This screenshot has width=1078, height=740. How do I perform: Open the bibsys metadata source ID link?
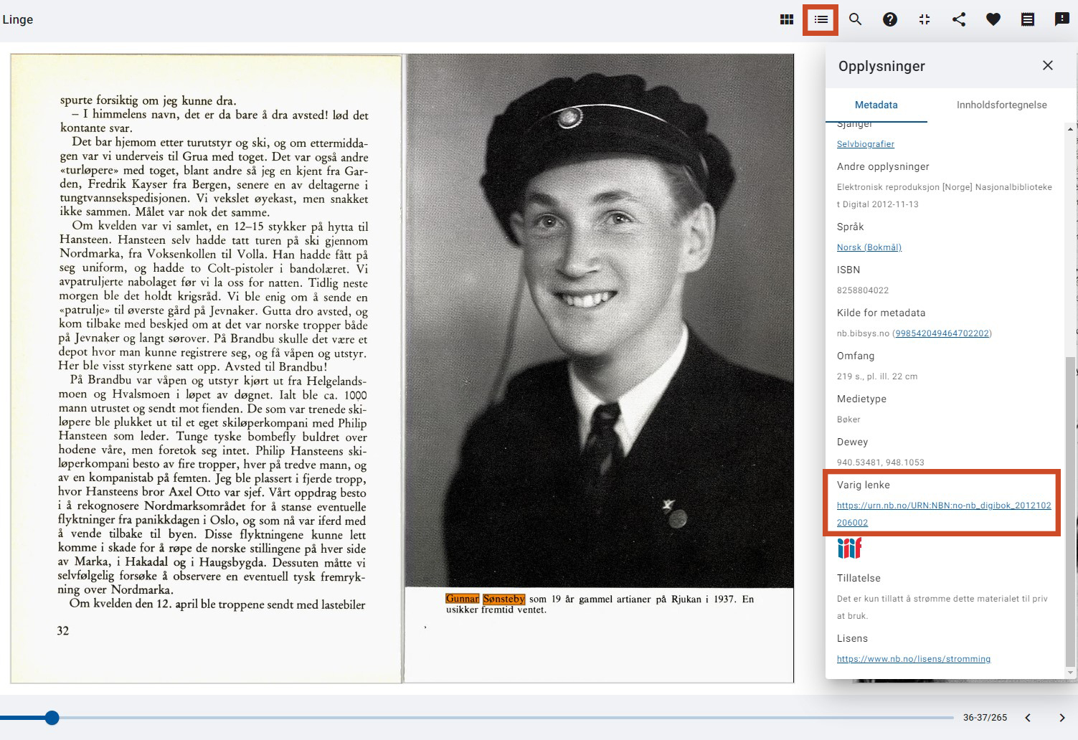point(942,333)
